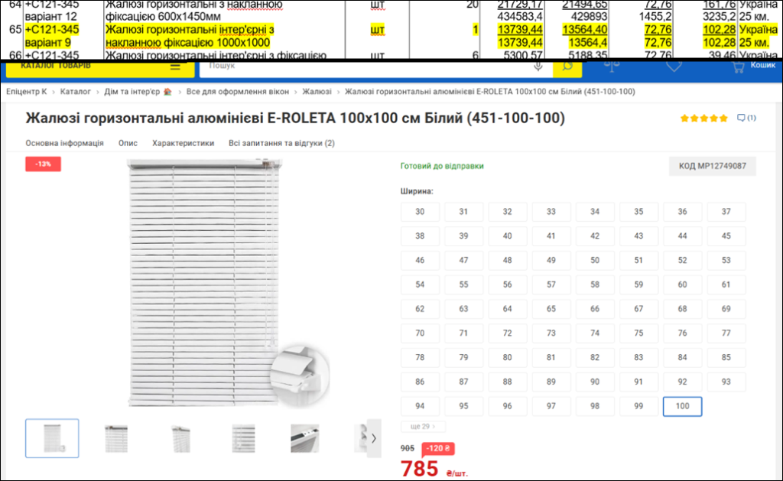Select width option 72
This screenshot has width=783, height=481.
tap(508, 333)
